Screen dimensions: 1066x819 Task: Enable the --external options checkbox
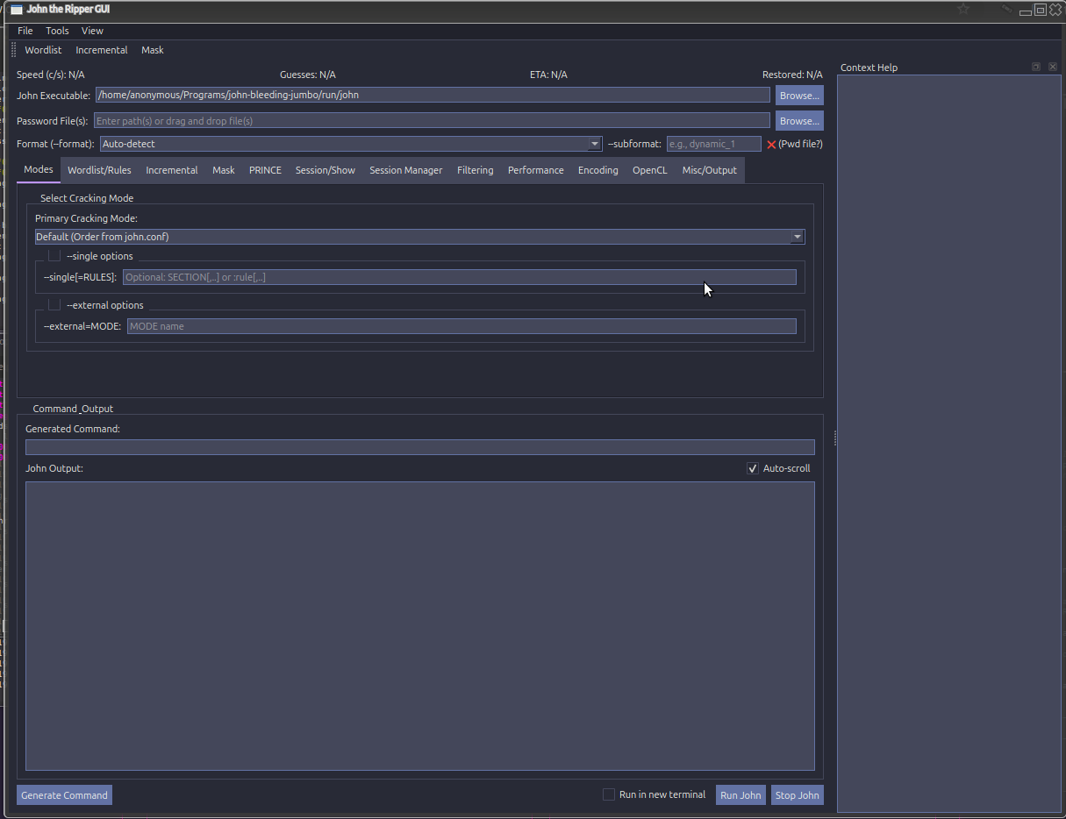point(54,305)
